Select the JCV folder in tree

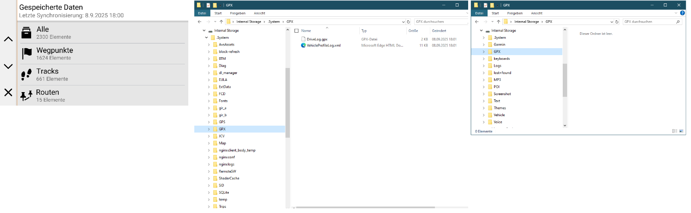click(x=222, y=136)
